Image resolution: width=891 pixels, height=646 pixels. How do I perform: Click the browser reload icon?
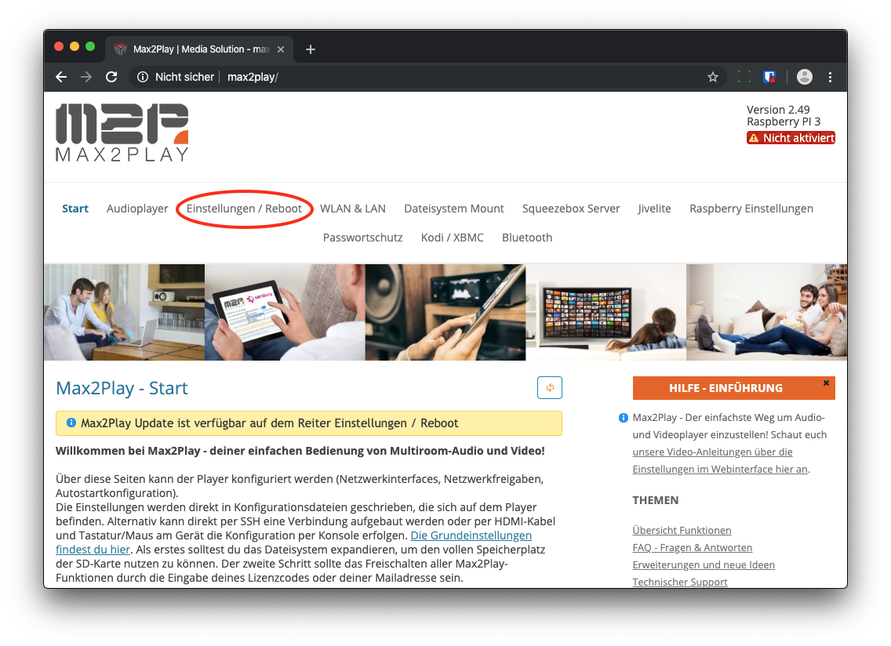[111, 77]
